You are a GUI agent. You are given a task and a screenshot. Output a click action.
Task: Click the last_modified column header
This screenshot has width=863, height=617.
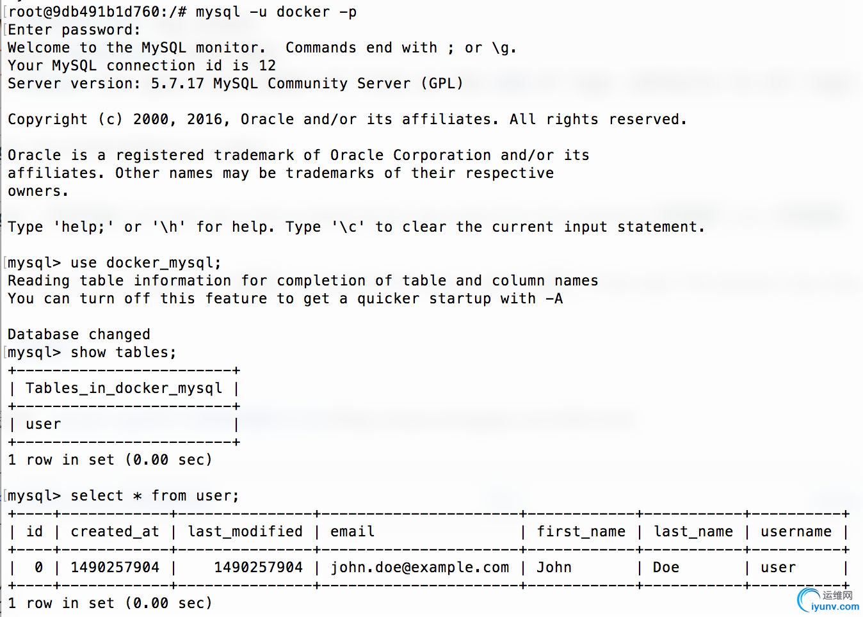pos(245,532)
